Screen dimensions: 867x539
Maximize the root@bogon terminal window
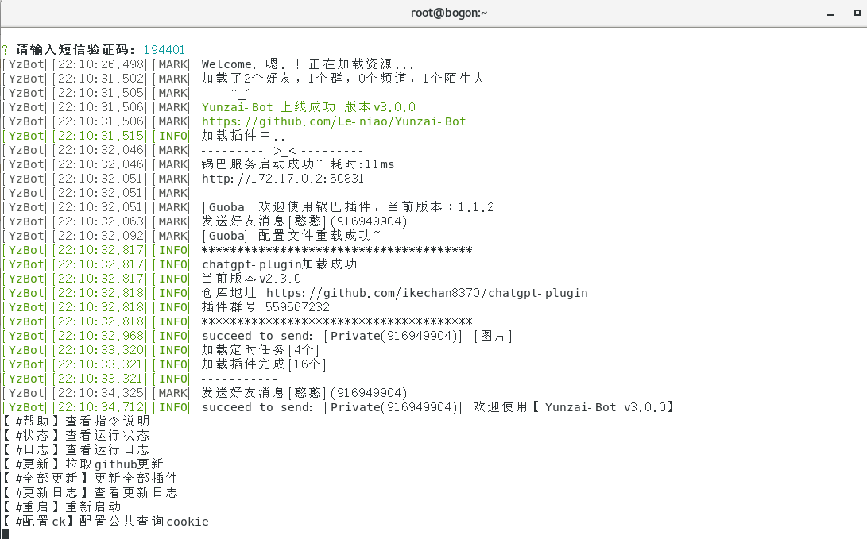click(x=857, y=13)
